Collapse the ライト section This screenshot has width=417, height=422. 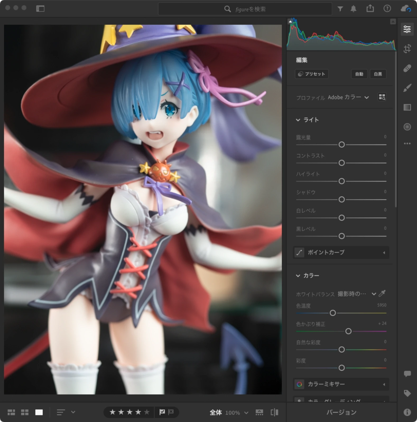(298, 120)
